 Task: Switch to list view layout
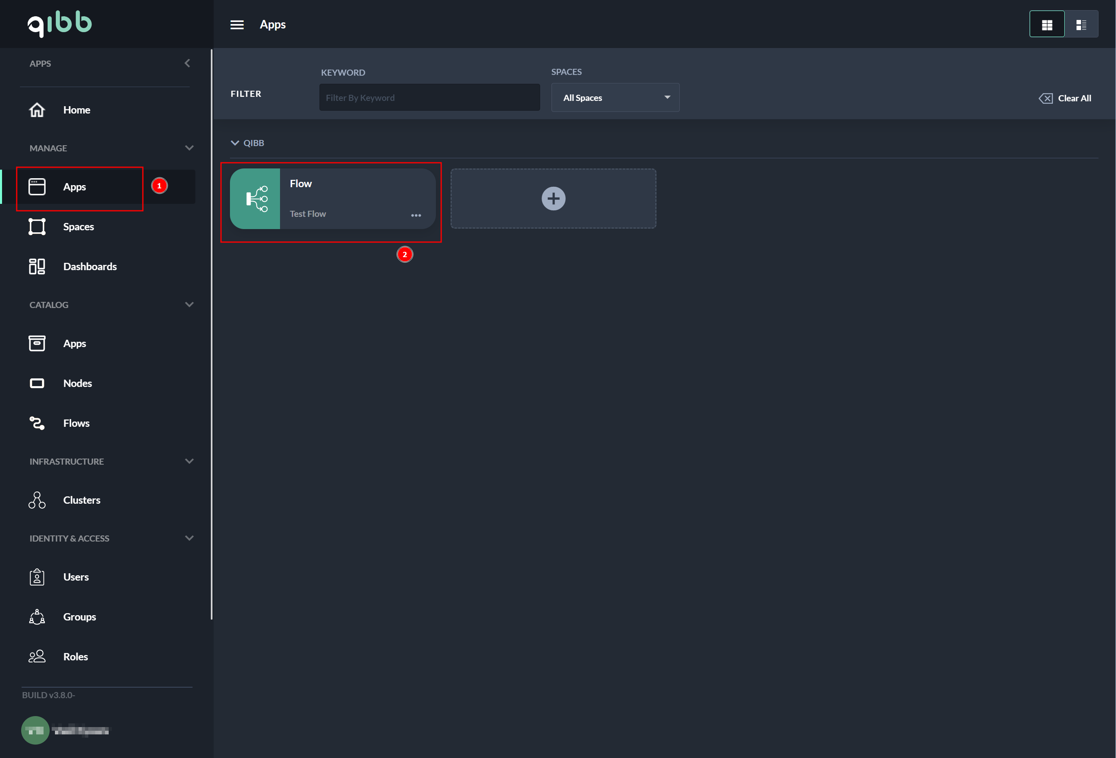[1081, 24]
